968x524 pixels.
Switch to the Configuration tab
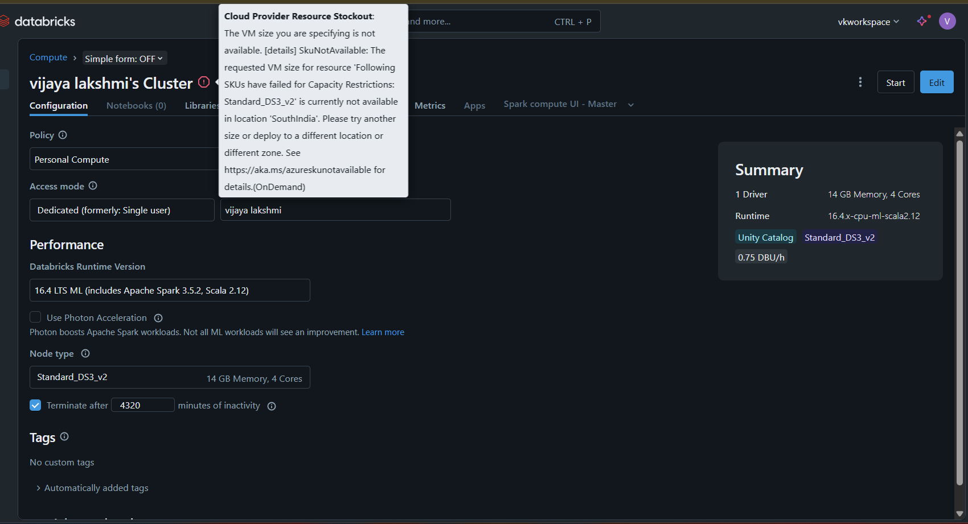click(x=59, y=106)
